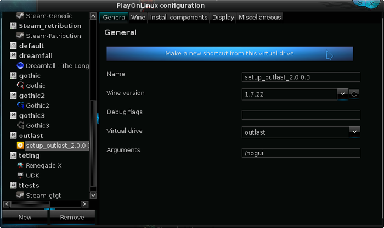Click the list's scroll right arrow
Screen dimensions: 384x228
pos(84,204)
